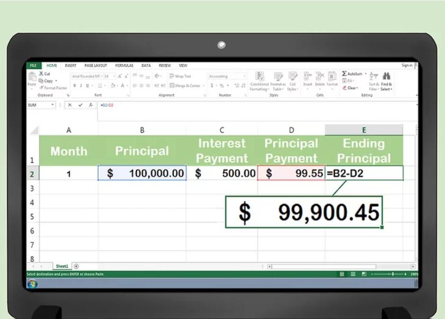The width and height of the screenshot is (445, 319).
Task: Open the Insert Function fx dialog
Action: coord(90,105)
